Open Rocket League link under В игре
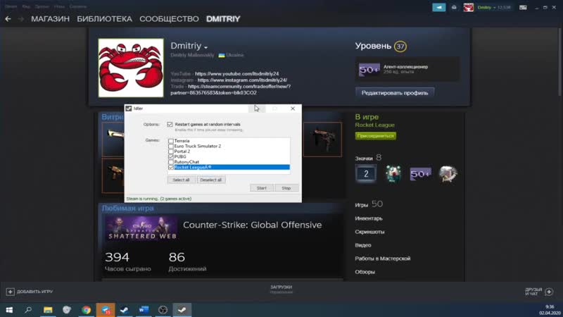563x317 pixels. point(375,125)
